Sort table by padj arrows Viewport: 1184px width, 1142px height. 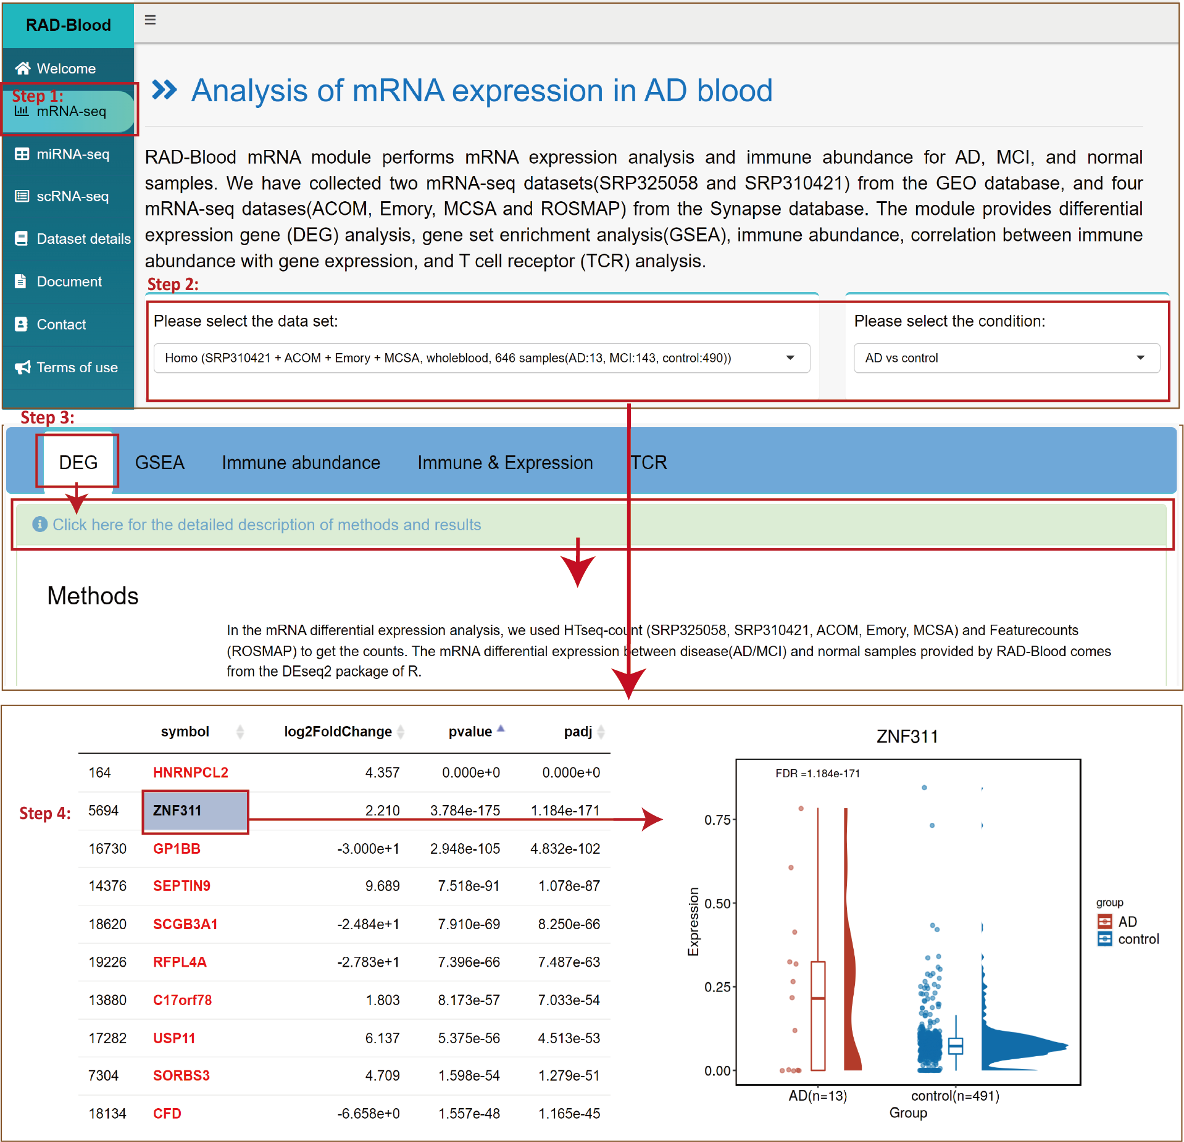pos(601,731)
